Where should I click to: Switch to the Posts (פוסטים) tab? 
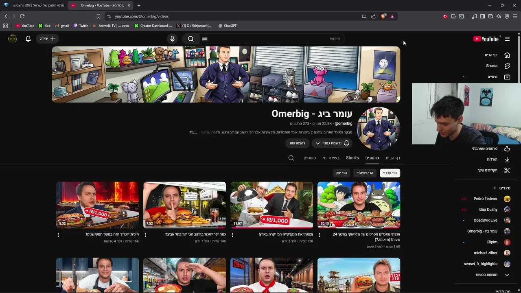pyautogui.click(x=310, y=158)
